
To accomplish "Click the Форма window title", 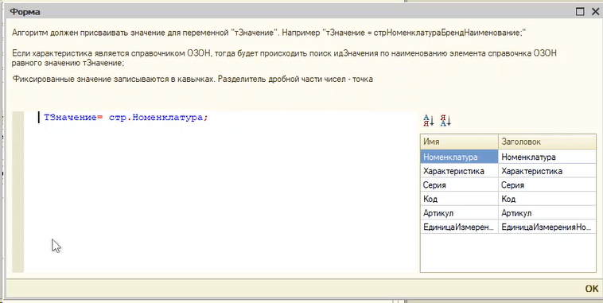I will (x=25, y=12).
